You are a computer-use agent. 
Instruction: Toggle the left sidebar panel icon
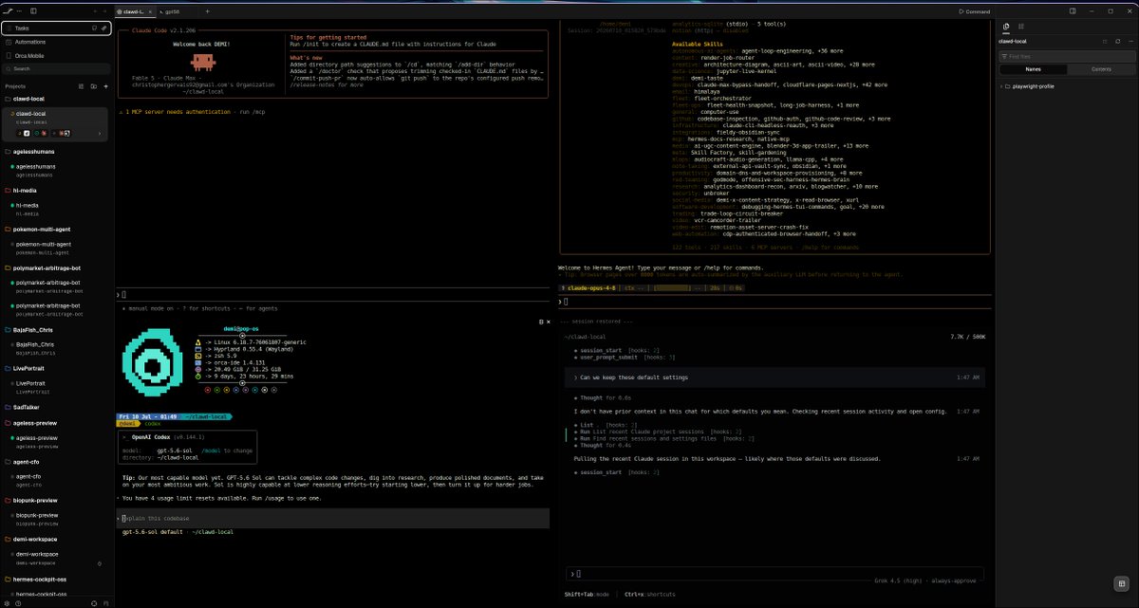pos(33,11)
